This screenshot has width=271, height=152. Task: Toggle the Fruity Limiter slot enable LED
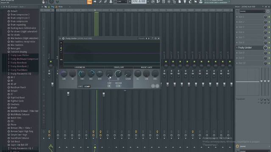click(x=269, y=48)
